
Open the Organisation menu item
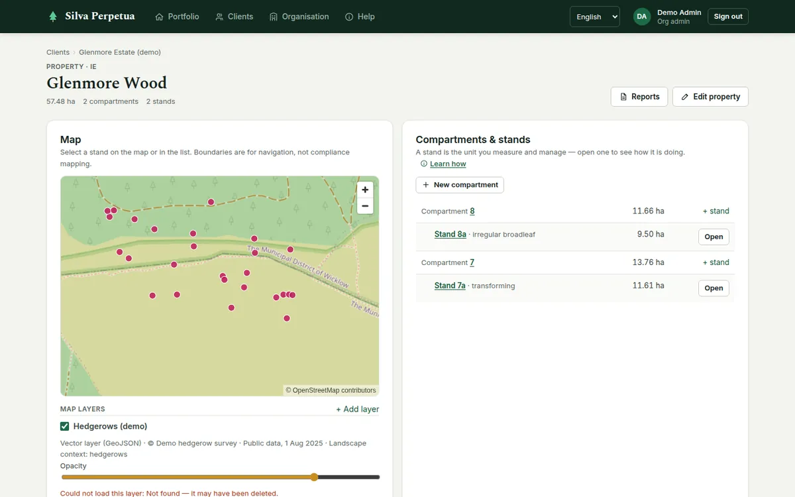299,17
